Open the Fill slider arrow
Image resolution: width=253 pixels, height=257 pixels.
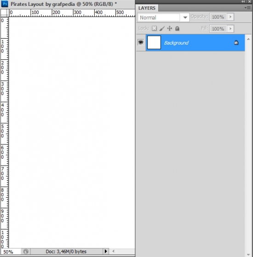(x=230, y=29)
